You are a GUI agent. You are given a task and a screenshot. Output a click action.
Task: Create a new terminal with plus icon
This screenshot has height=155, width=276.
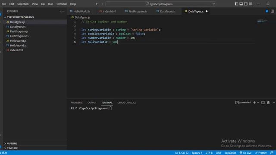point(254,102)
